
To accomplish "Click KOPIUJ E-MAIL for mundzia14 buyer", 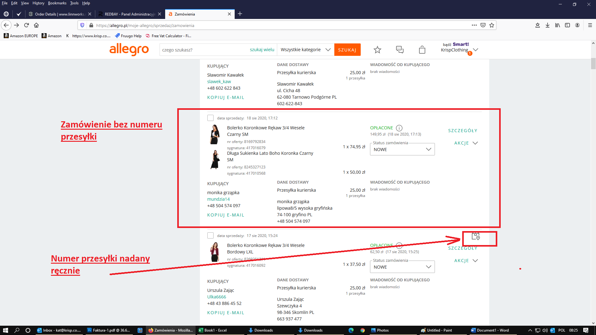I will tap(226, 215).
